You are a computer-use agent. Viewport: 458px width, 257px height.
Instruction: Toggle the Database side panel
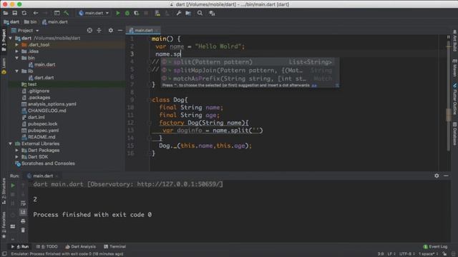coord(455,133)
